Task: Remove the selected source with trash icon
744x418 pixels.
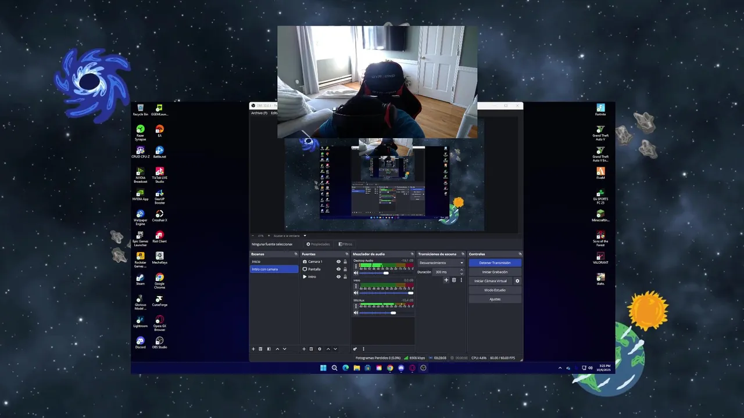Action: 311,349
